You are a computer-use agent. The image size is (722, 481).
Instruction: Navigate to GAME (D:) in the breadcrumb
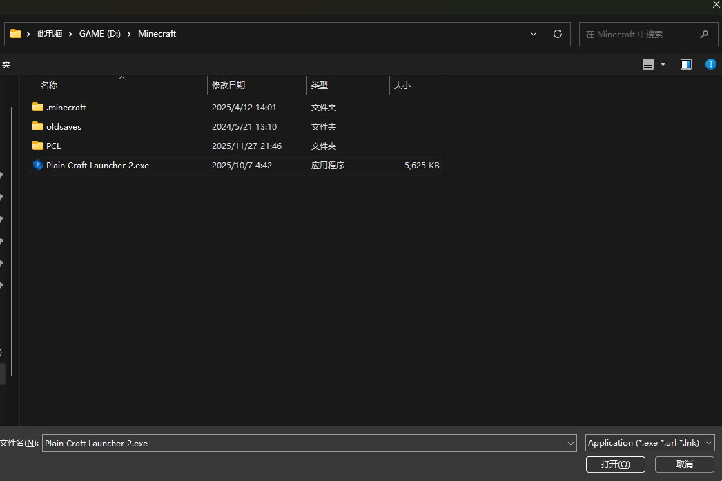(x=99, y=33)
